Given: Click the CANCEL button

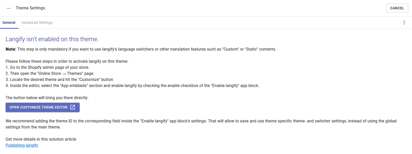Looking at the screenshot, I should pyautogui.click(x=397, y=8).
